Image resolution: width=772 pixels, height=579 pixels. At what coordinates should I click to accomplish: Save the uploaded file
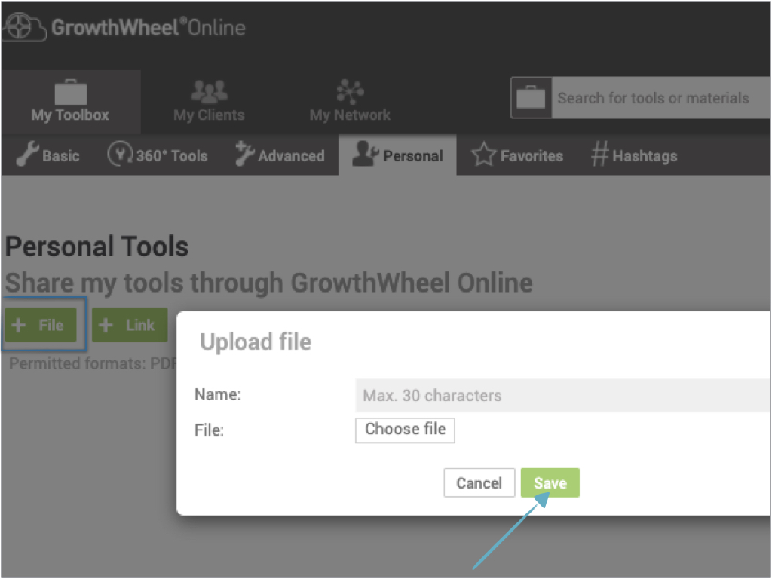(x=550, y=482)
